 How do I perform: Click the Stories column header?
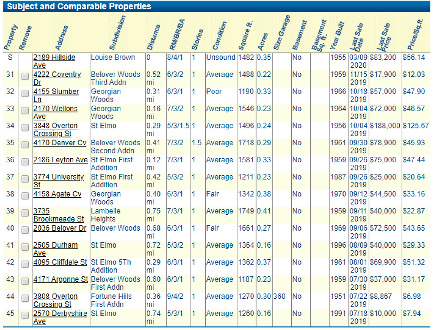[197, 39]
